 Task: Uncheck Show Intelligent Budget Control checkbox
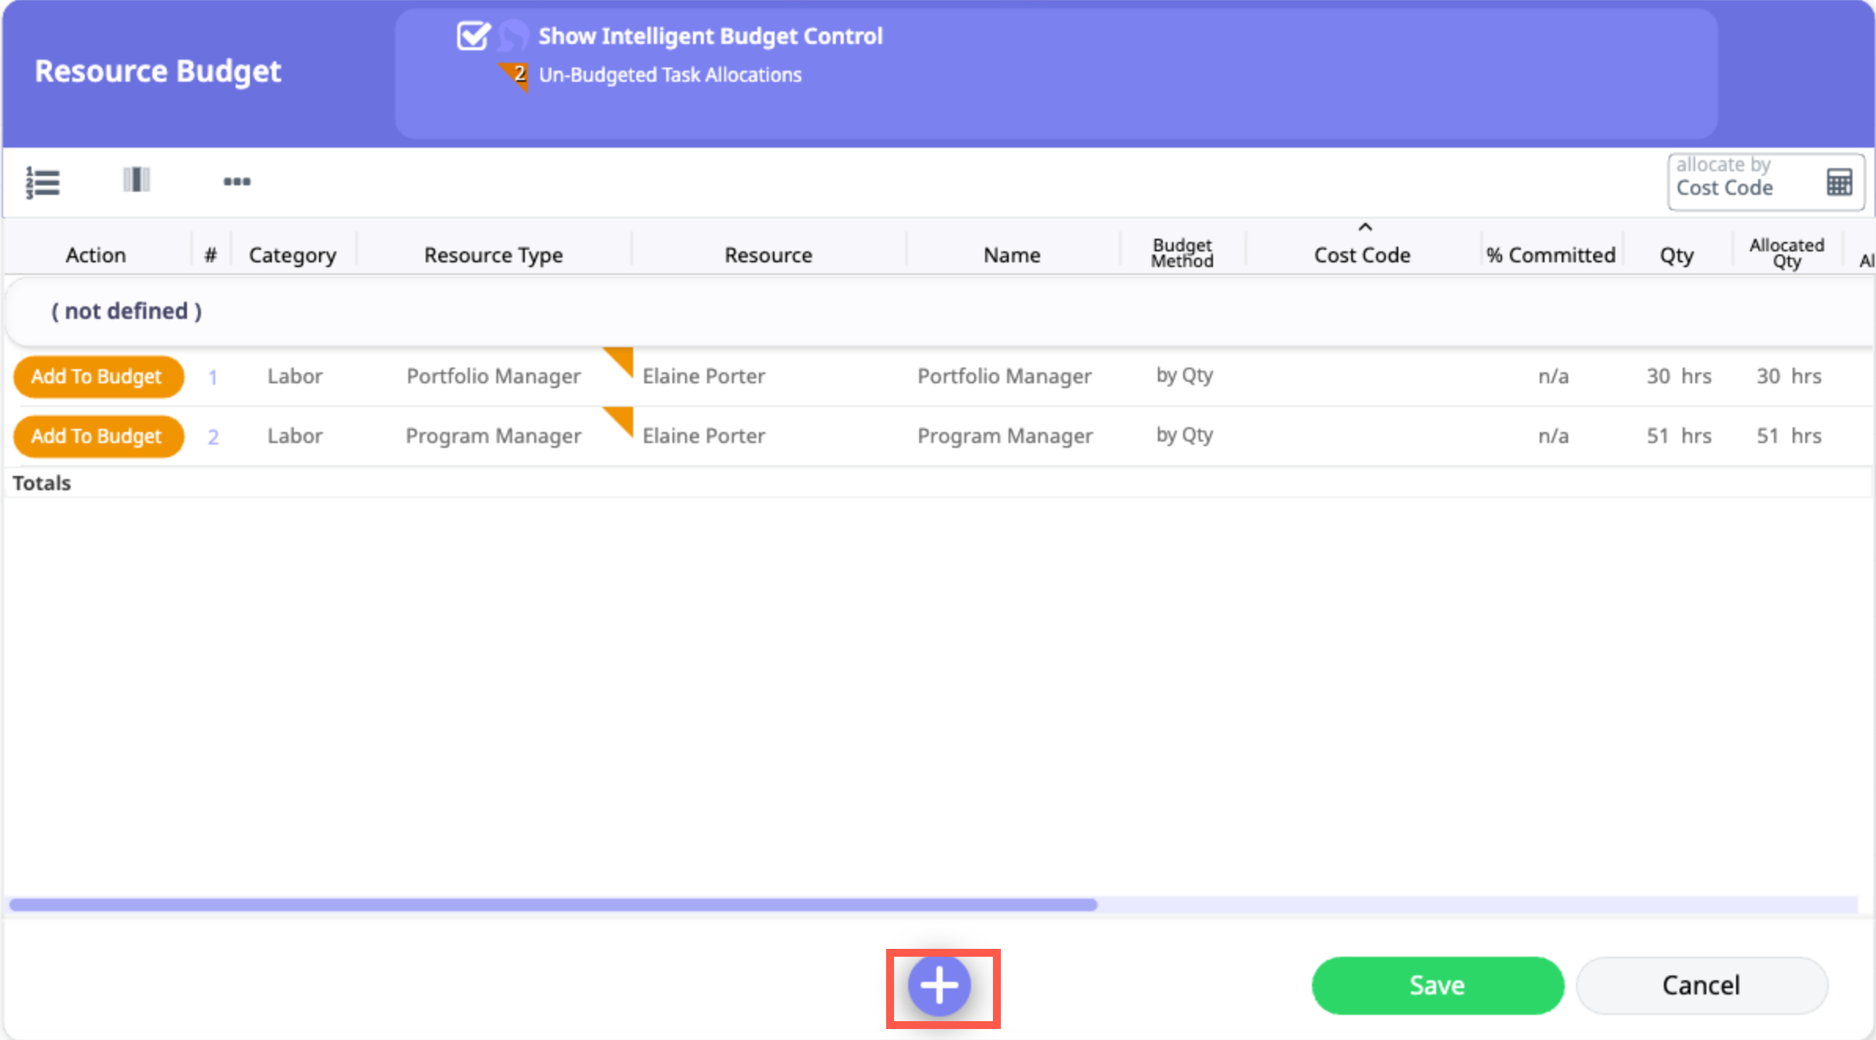pyautogui.click(x=473, y=36)
